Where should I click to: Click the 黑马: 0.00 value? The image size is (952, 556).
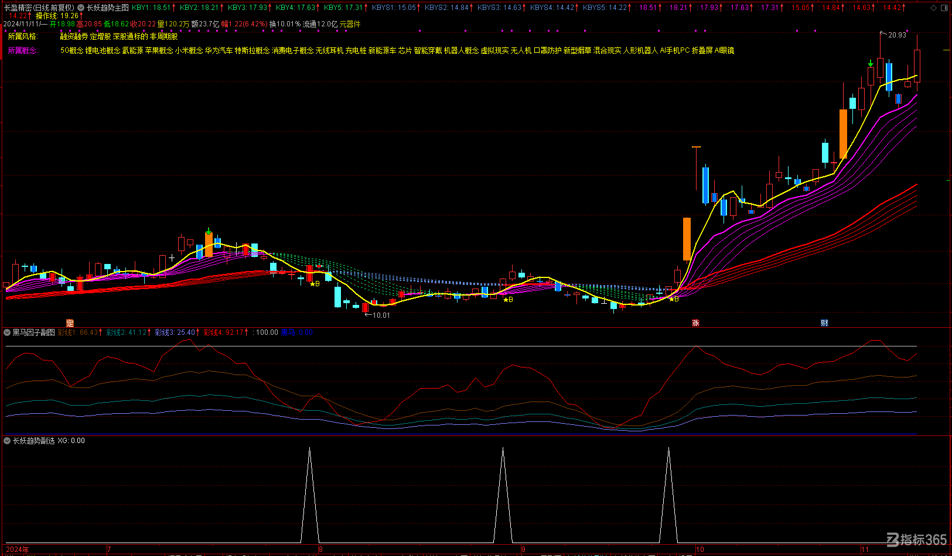coord(297,332)
